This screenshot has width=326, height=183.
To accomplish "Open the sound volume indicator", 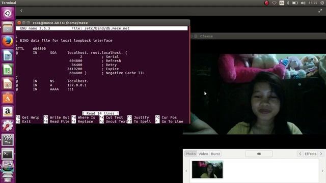I will tap(303, 3).
